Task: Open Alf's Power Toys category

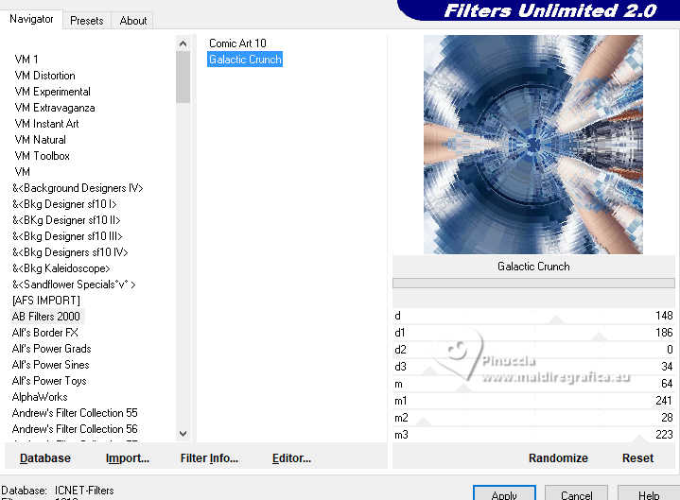Action: point(49,380)
